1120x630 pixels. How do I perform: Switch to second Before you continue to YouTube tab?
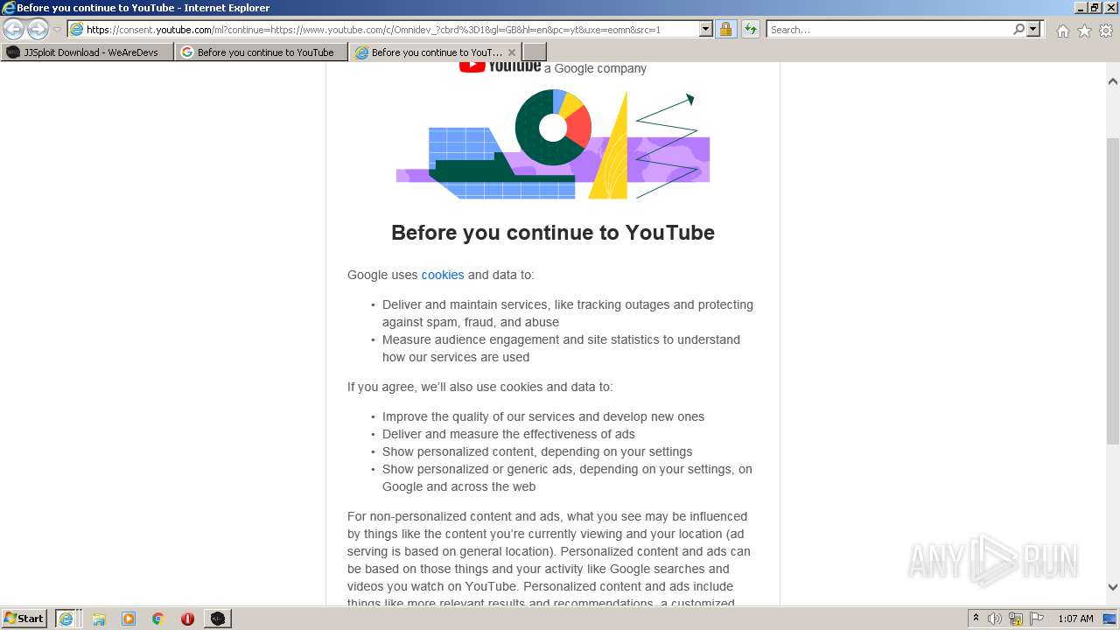pos(436,52)
